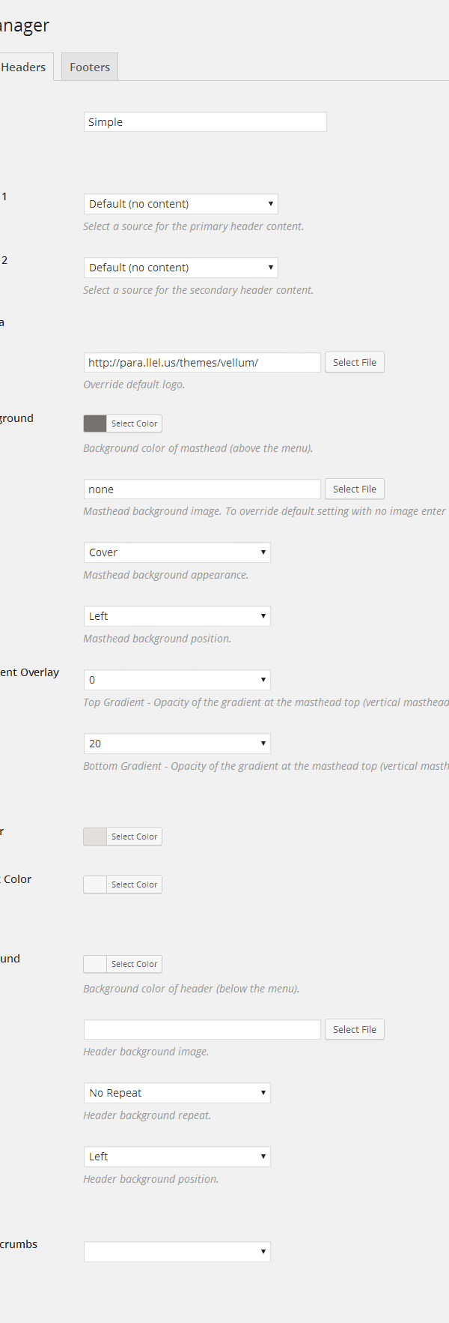
Task: Open the light gray Select Color swatch
Action: pos(123,837)
